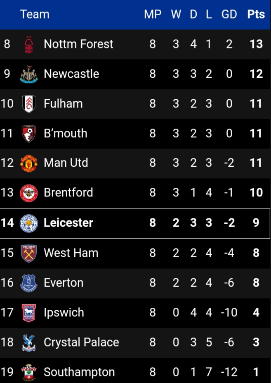Click the West Ham crest
Screen dimensions: 271x383
pos(29,253)
